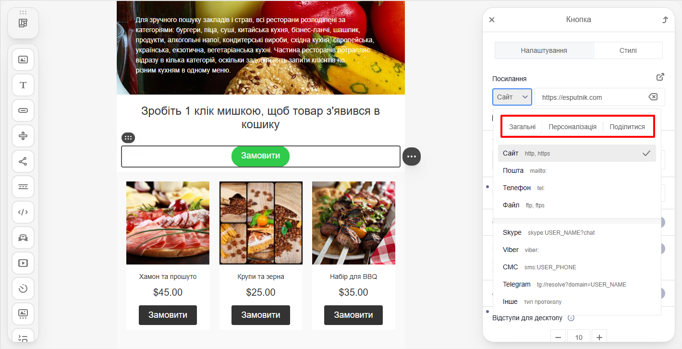Select the HTML code block icon
Screen dimensions: 682x349
[23, 212]
